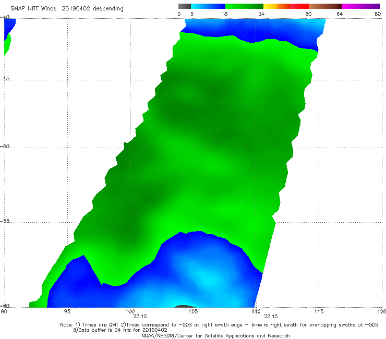The width and height of the screenshot is (386, 339).
Task: Click the magenta-purple color bar segment
Action: (x=360, y=6)
